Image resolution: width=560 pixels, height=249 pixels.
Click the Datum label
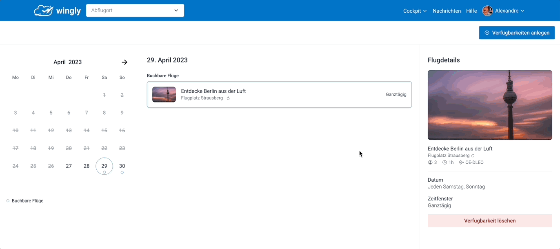(436, 180)
